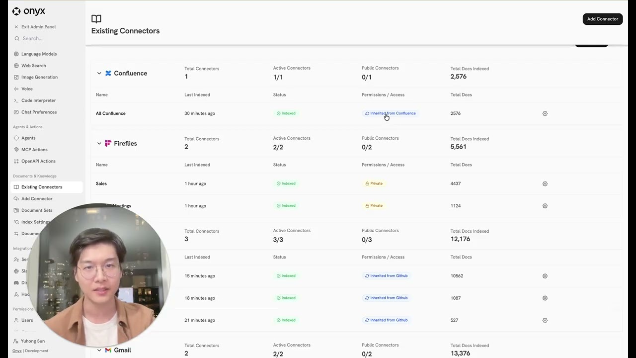Click the Fireflies total of 5,561 docs
636x358 pixels.
[459, 147]
